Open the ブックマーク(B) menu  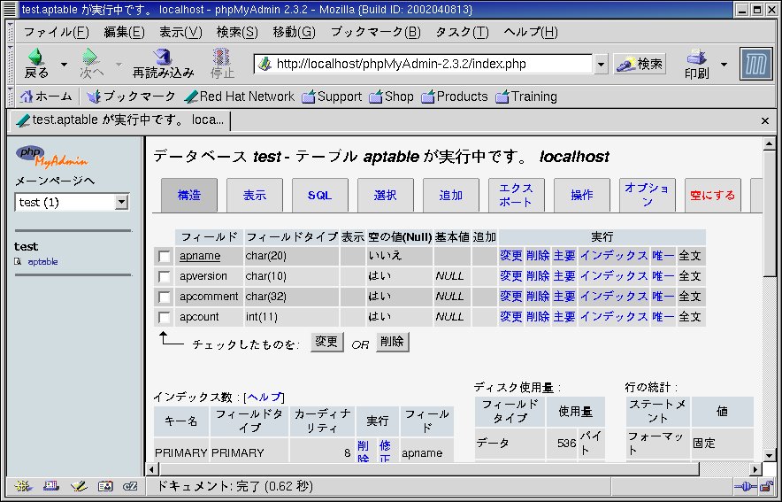(376, 32)
